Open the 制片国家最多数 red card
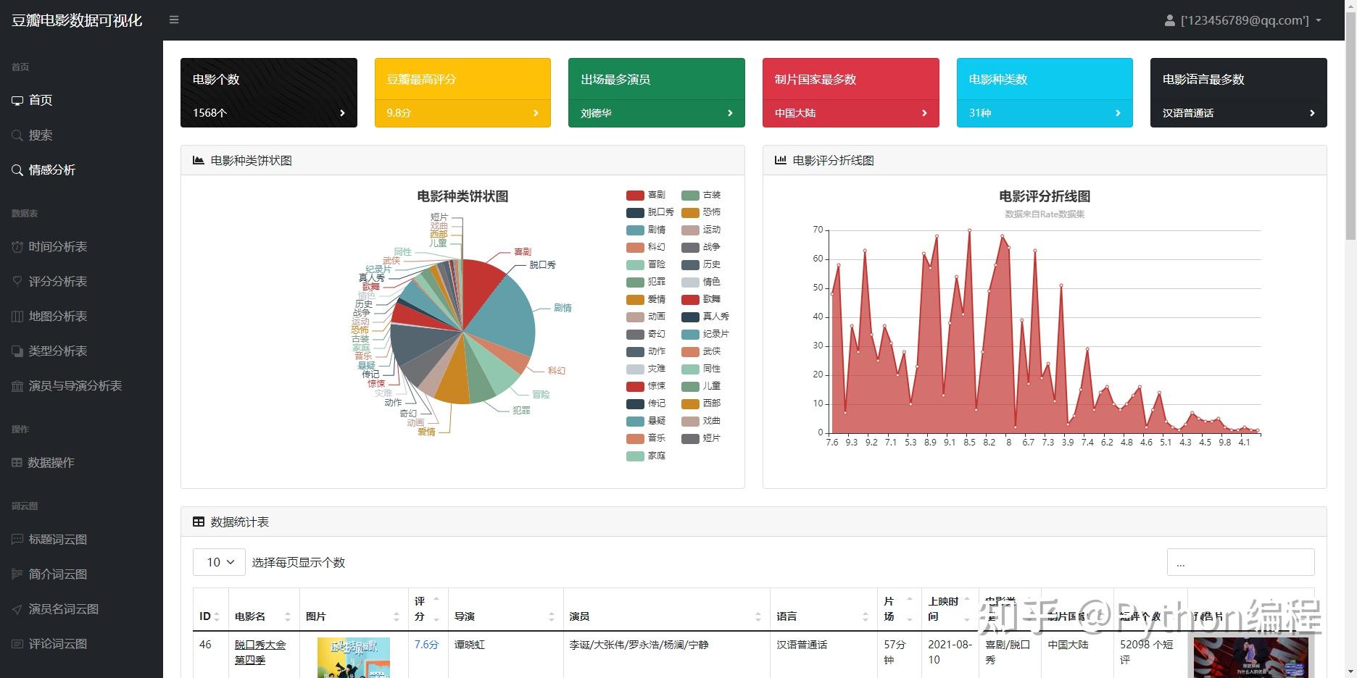This screenshot has width=1357, height=678. click(850, 93)
